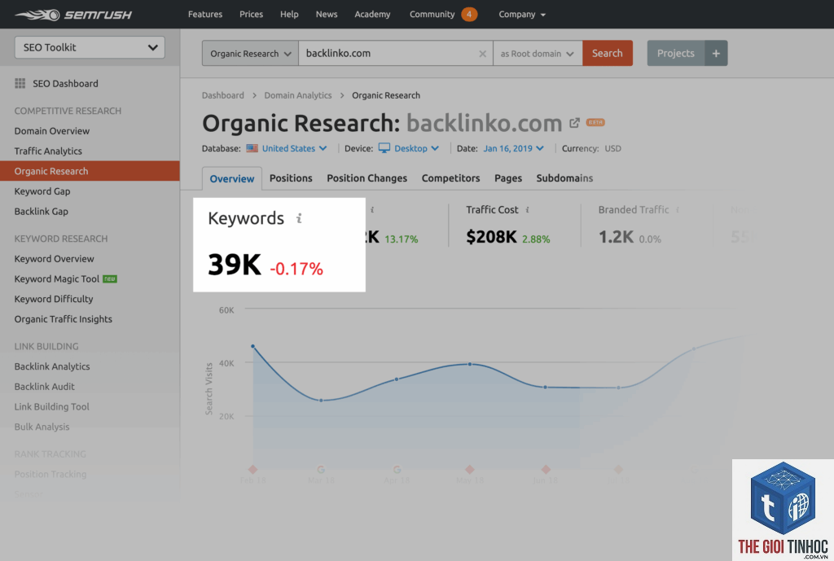Change the United States database dropdown
The width and height of the screenshot is (834, 561).
[294, 148]
